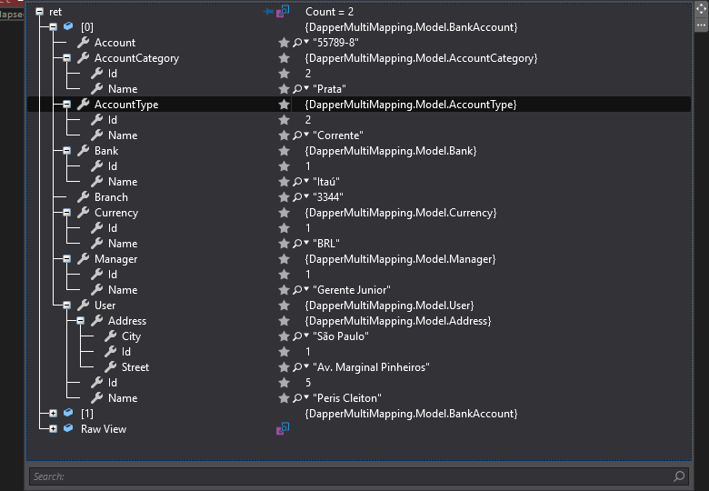Image resolution: width=709 pixels, height=491 pixels.
Task: Click into the Search input field
Action: pyautogui.click(x=353, y=476)
